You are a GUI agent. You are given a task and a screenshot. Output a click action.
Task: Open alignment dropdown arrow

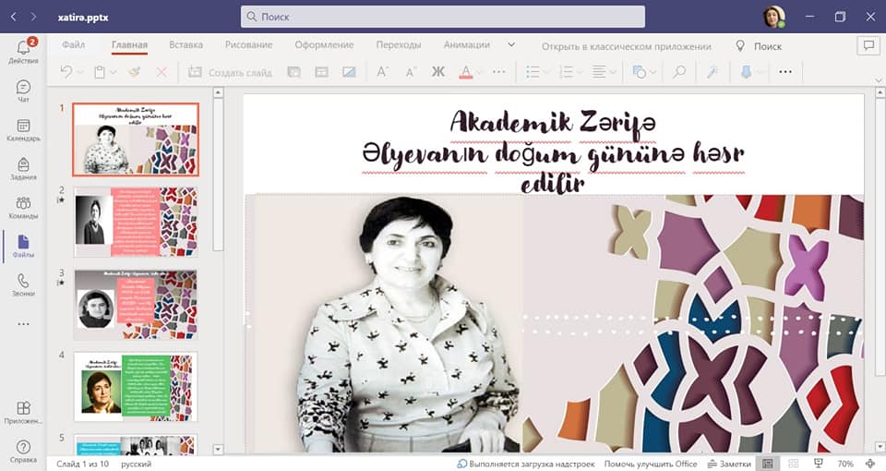click(x=613, y=72)
